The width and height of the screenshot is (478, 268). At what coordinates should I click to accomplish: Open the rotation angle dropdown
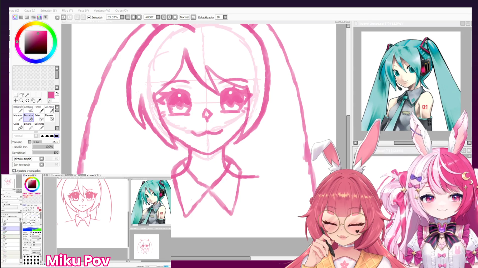(x=158, y=17)
